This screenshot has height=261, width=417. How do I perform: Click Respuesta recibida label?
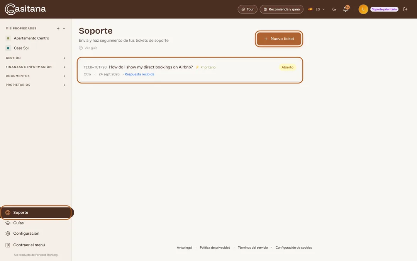click(139, 74)
